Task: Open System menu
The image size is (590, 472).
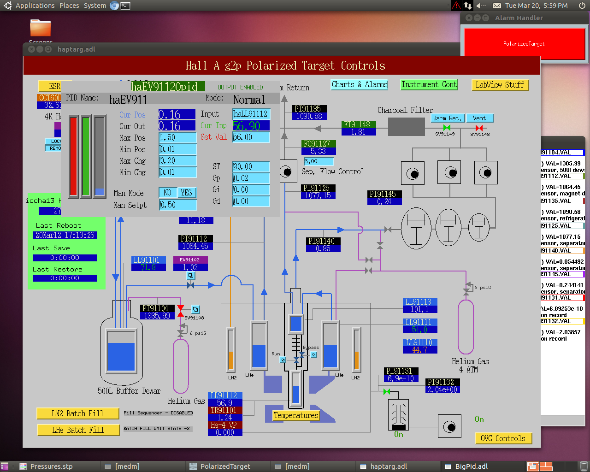Action: (95, 6)
